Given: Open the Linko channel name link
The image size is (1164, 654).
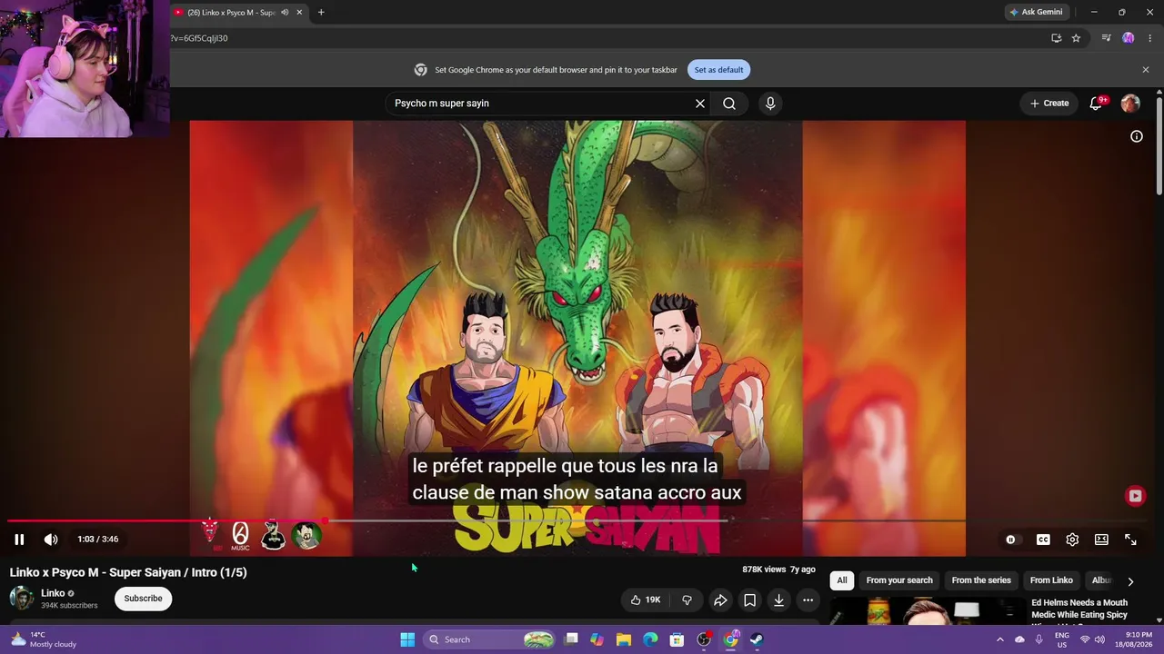Looking at the screenshot, I should point(53,593).
